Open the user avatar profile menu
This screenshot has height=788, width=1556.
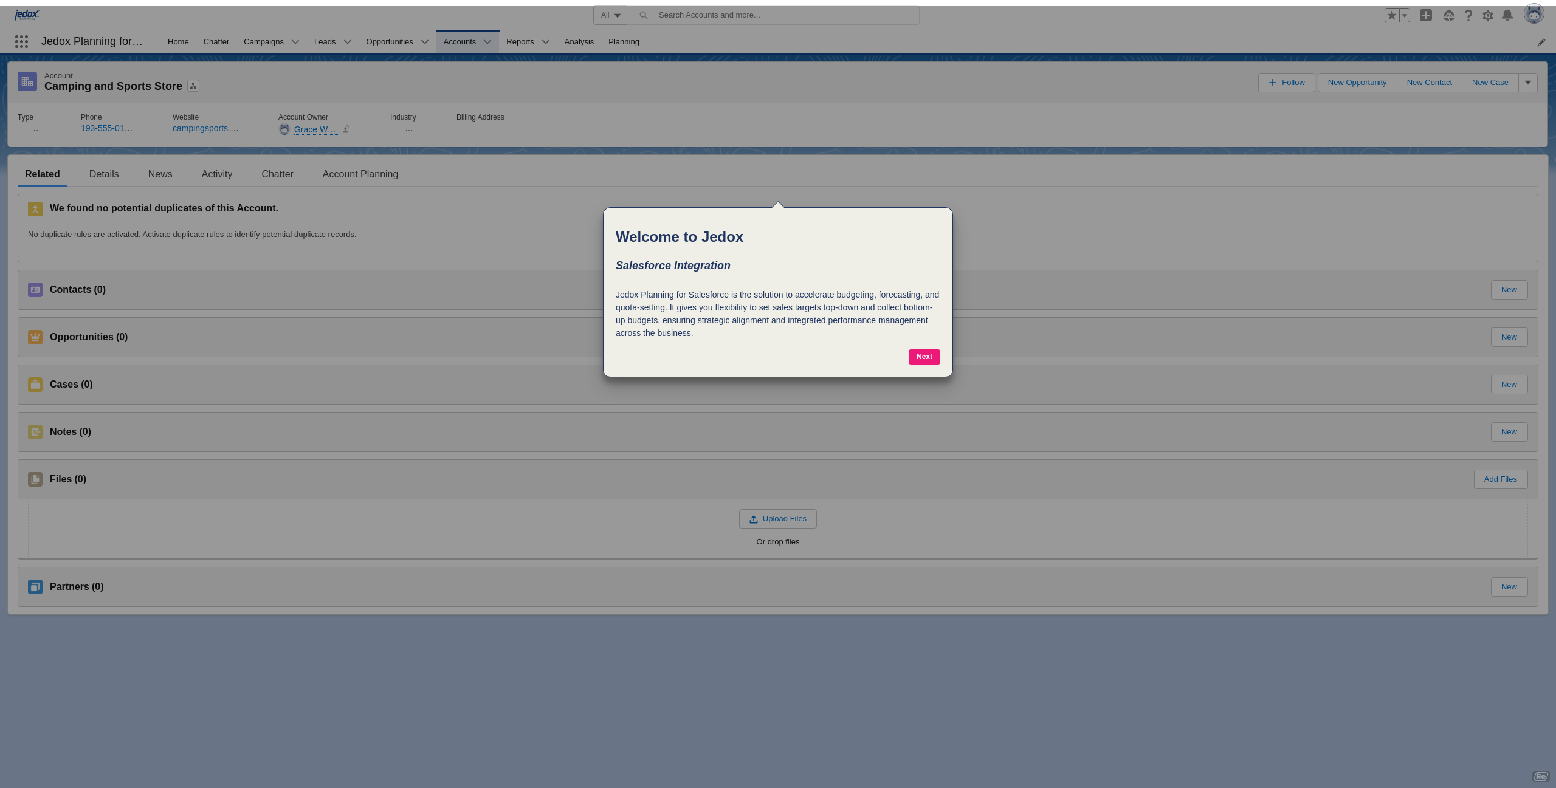[1534, 13]
